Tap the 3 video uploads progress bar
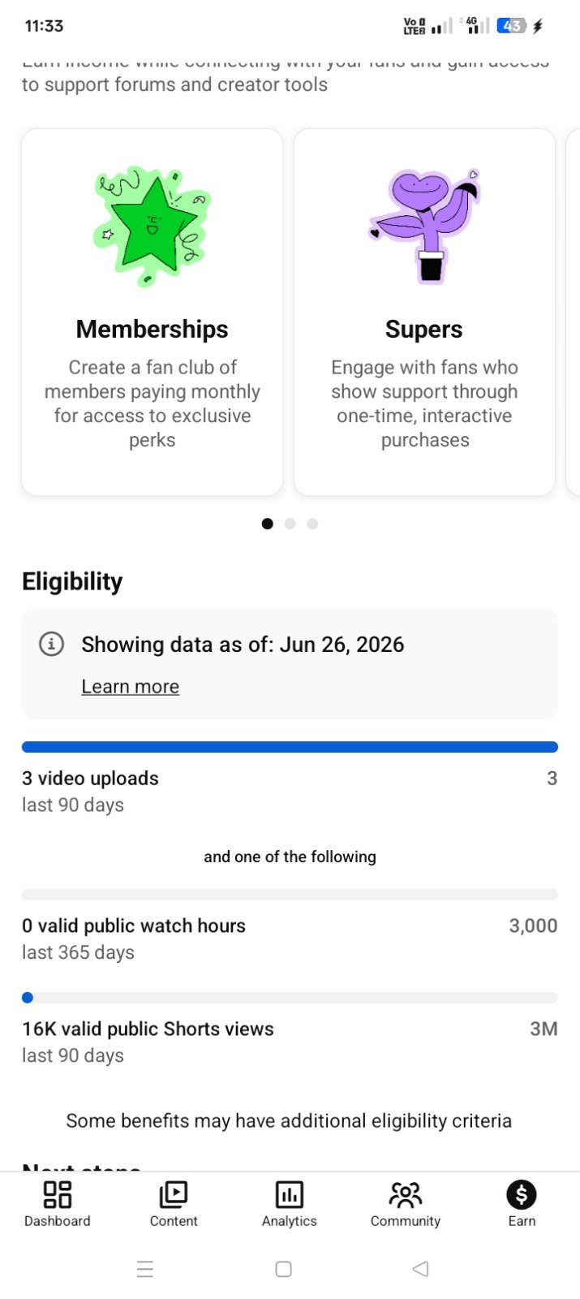Image resolution: width=580 pixels, height=1299 pixels. click(290, 747)
